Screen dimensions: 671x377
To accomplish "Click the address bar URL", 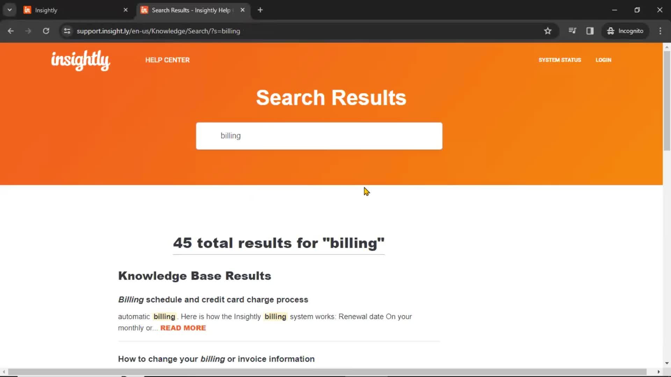I will click(158, 31).
